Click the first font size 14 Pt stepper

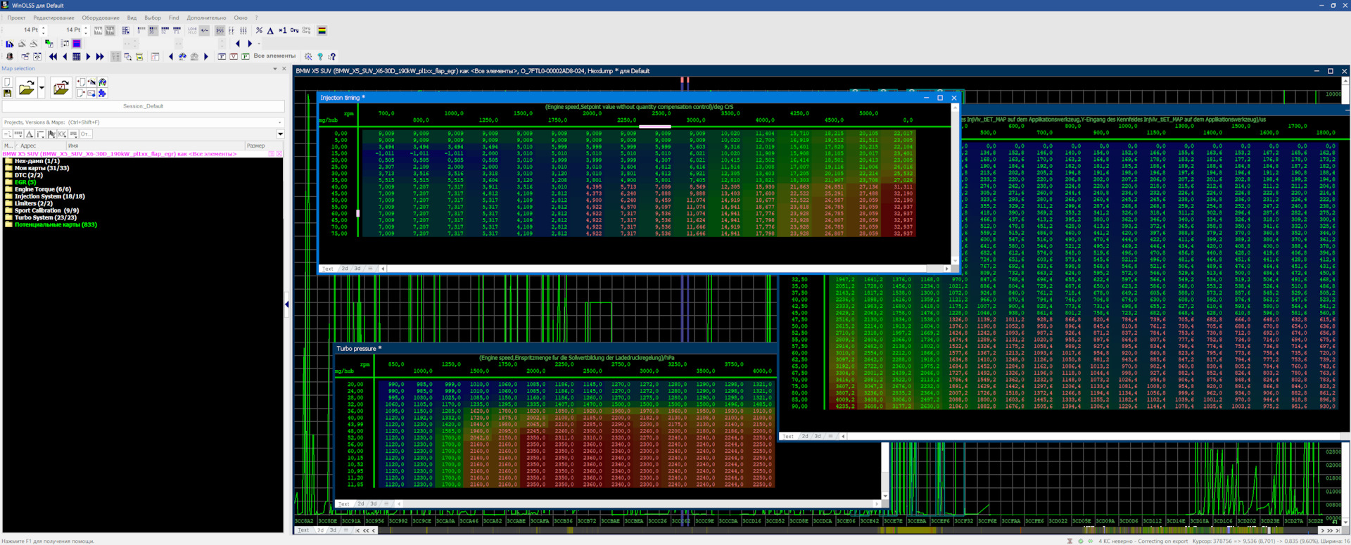click(44, 30)
